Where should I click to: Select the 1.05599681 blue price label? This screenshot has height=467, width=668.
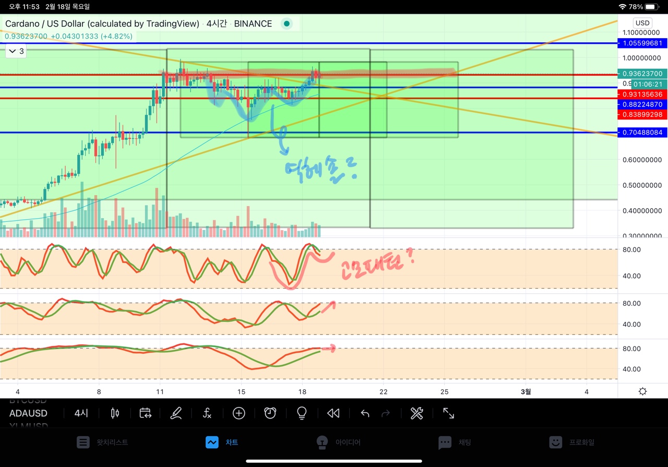pos(642,43)
